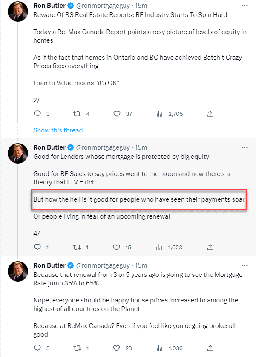Open @ronmortgageguy handle on the first tweet
The height and width of the screenshot is (357, 256).
tap(103, 6)
